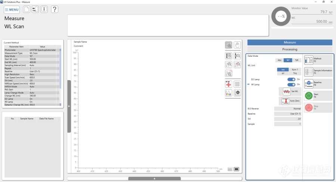Select the pan hand tool
The height and width of the screenshot is (182, 336).
pos(237,45)
